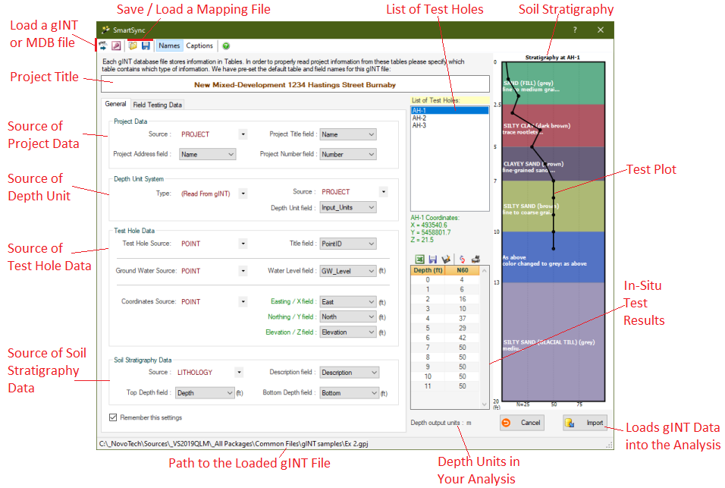The image size is (725, 488).
Task: Export the test table to Excel
Action: [419, 259]
